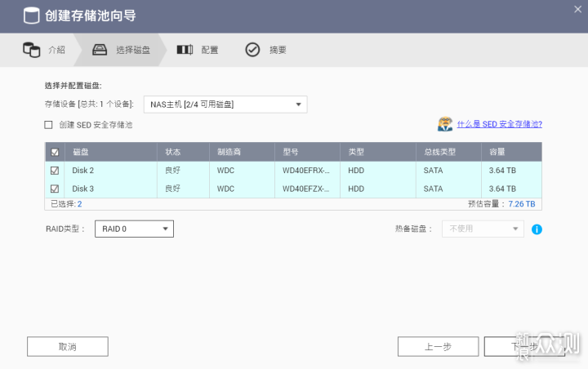
Task: Click the WD40EFZX model cell
Action: pos(306,189)
